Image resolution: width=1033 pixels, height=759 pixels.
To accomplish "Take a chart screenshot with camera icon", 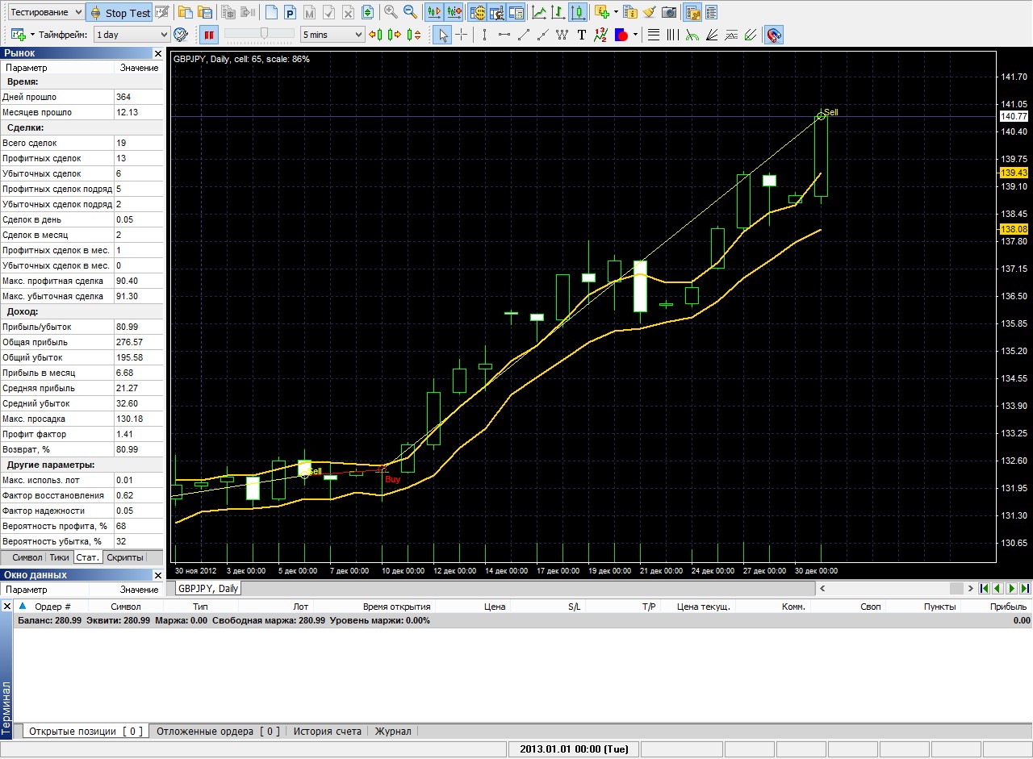I will click(x=669, y=12).
